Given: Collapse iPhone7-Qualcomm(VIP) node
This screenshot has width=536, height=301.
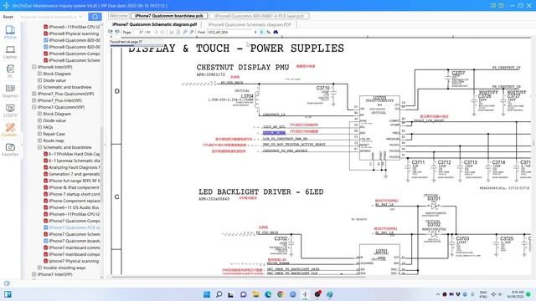Looking at the screenshot, I should coord(34,107).
